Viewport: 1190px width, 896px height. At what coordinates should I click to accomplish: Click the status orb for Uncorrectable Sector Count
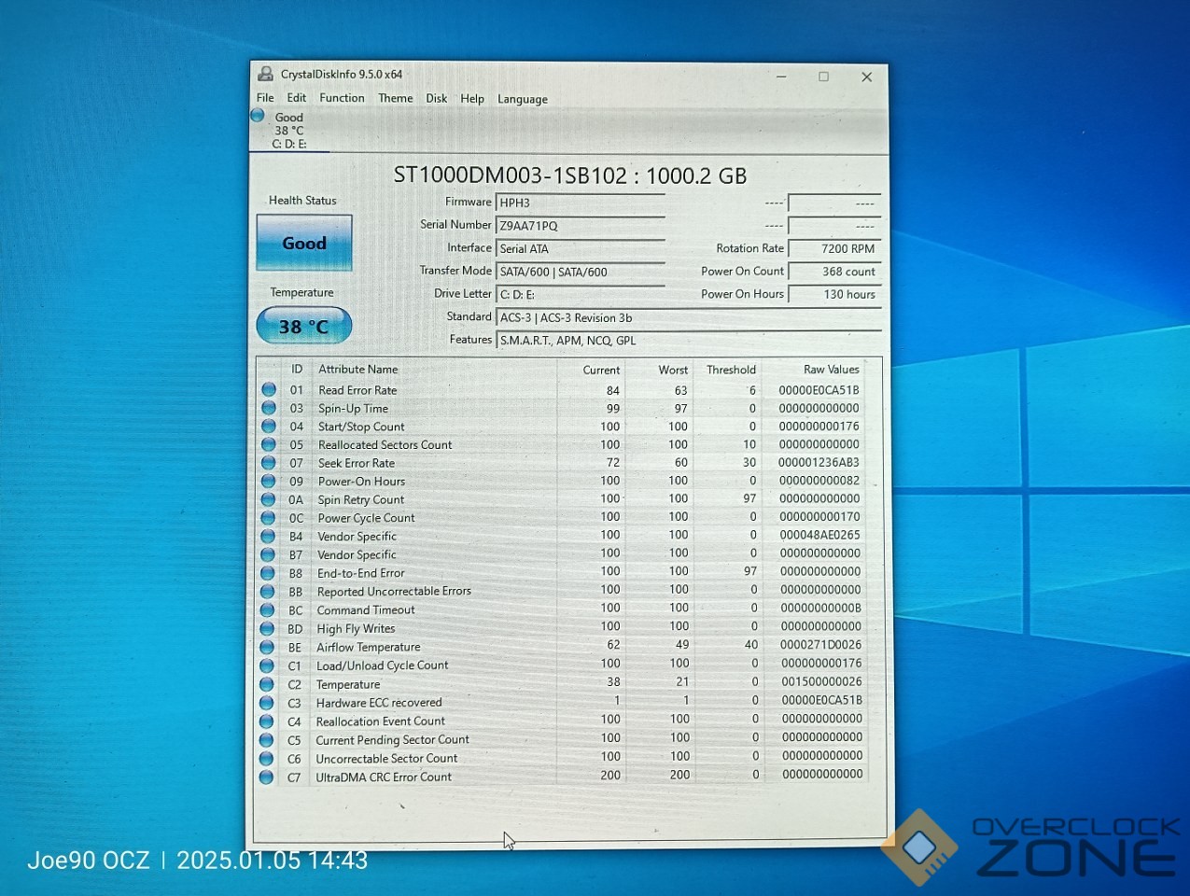267,759
